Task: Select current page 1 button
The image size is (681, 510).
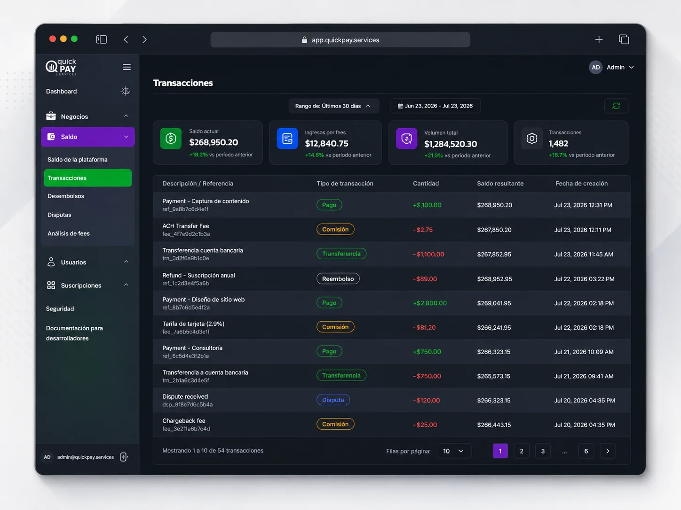Action: click(500, 451)
